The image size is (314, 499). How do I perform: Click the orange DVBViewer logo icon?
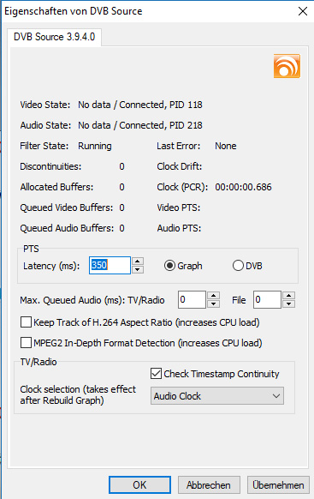click(287, 66)
